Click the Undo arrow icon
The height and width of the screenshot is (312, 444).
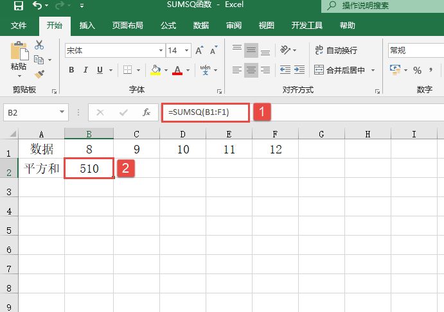coord(37,6)
